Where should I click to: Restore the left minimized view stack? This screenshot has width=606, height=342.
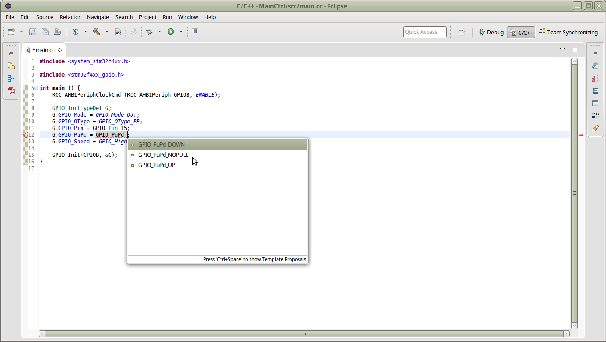11,53
